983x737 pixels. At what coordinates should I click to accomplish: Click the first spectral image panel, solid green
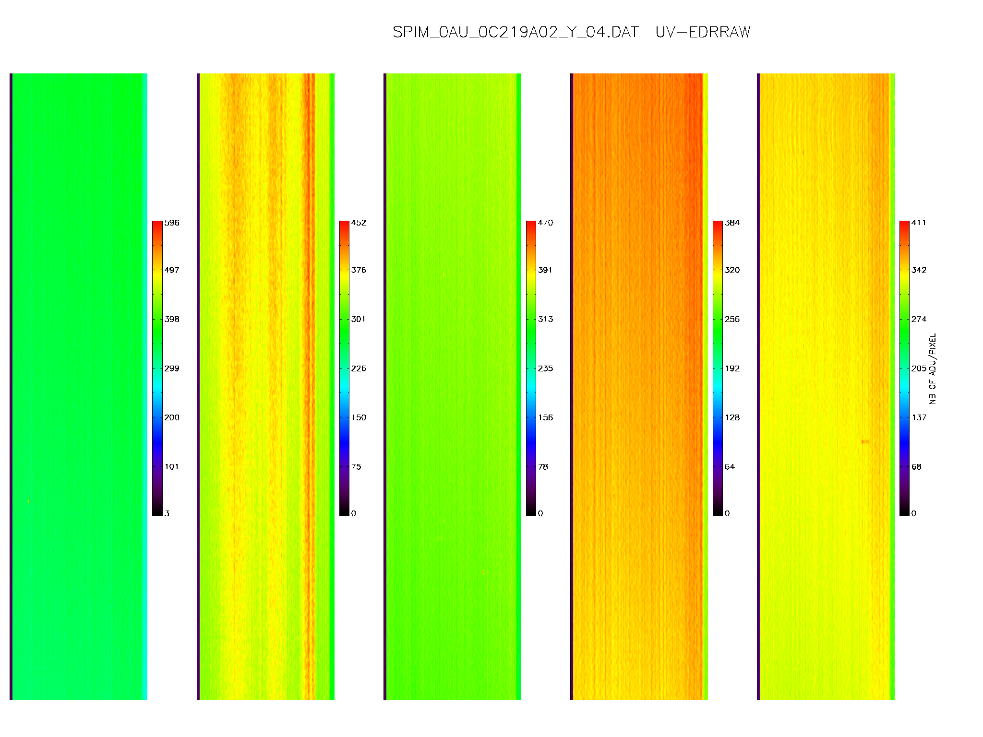click(79, 386)
